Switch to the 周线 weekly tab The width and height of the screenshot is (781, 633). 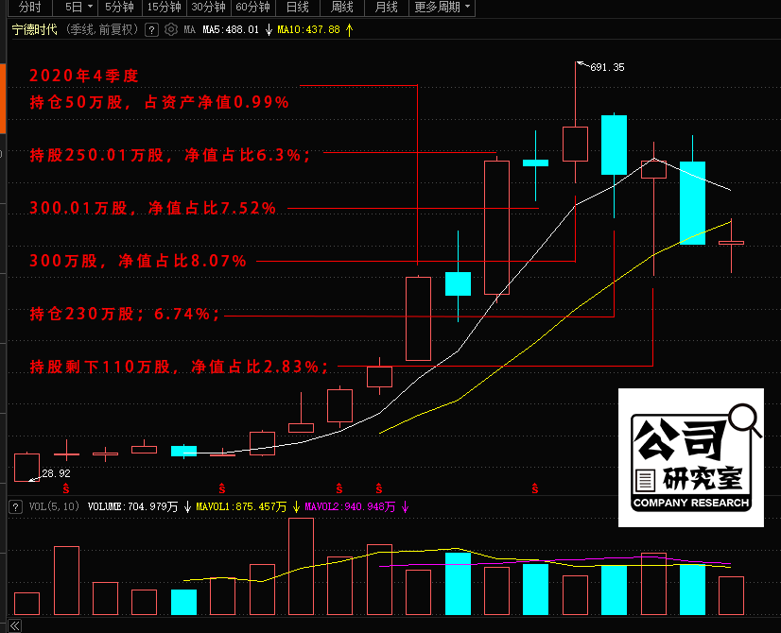(341, 7)
